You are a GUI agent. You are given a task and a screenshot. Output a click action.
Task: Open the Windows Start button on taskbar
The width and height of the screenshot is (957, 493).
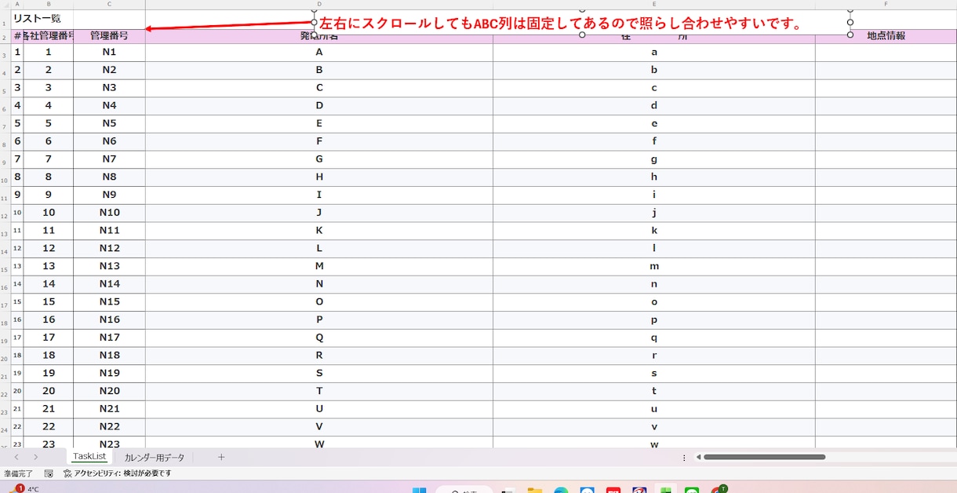click(419, 489)
